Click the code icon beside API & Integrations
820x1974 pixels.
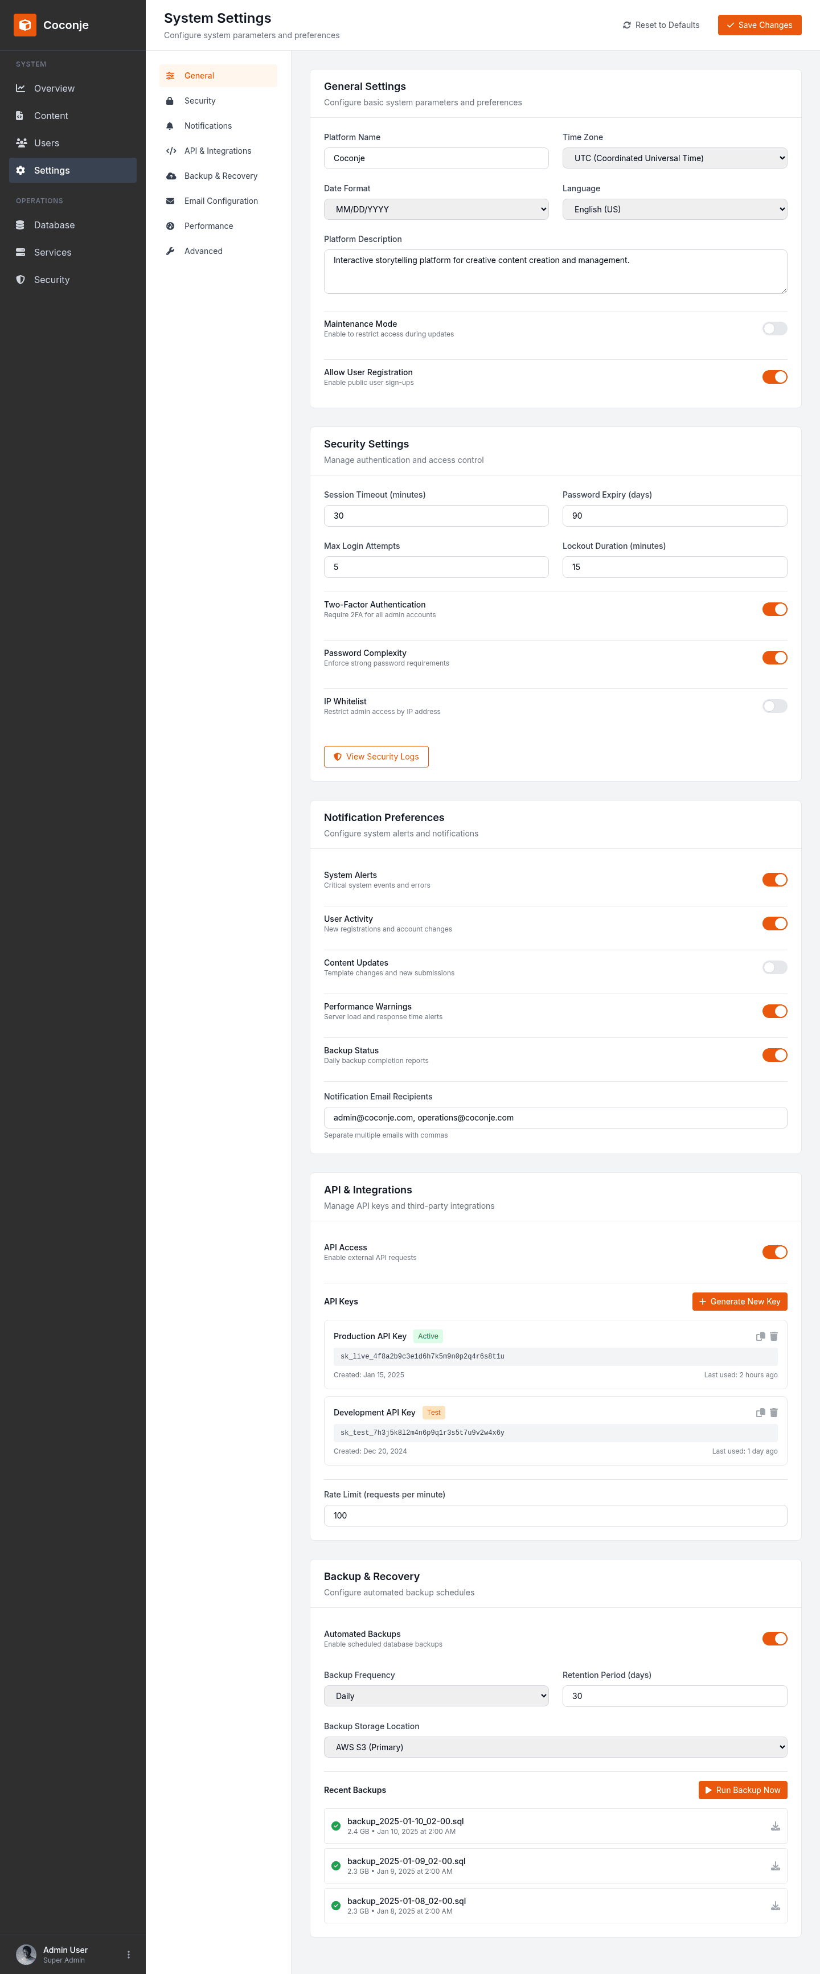(x=171, y=151)
